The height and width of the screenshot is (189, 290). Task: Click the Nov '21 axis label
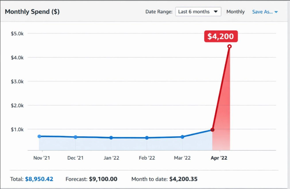click(x=42, y=158)
